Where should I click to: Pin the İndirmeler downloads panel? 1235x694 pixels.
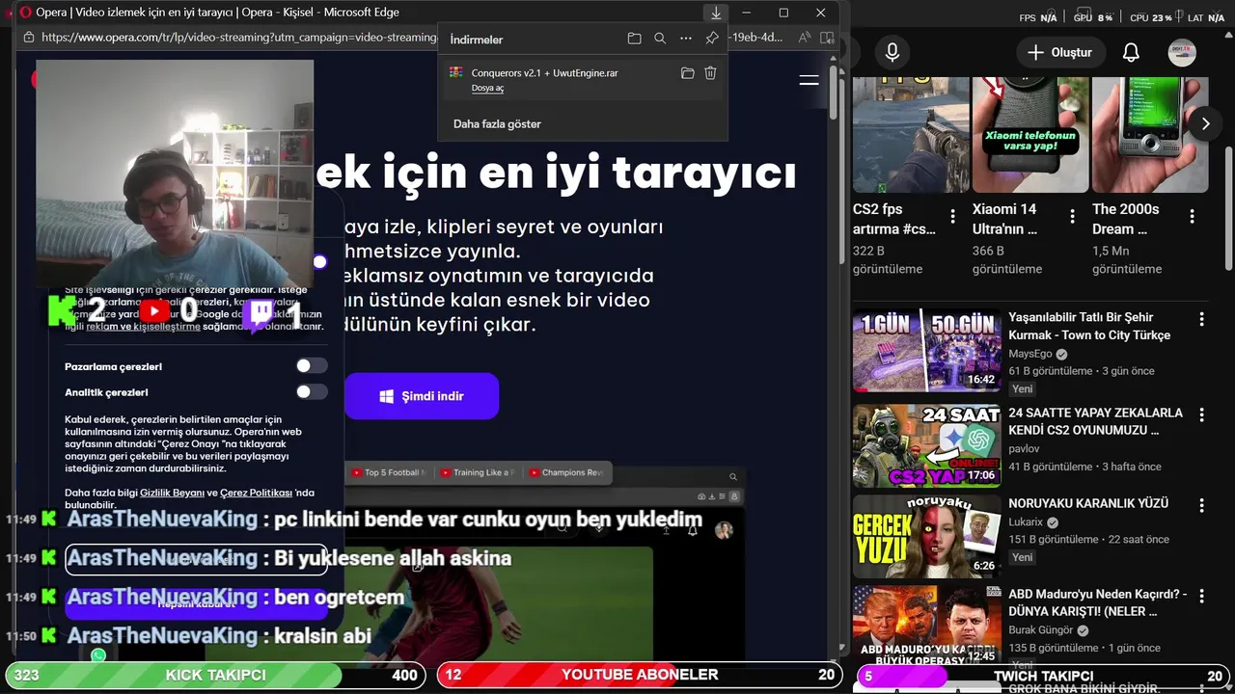pyautogui.click(x=712, y=39)
